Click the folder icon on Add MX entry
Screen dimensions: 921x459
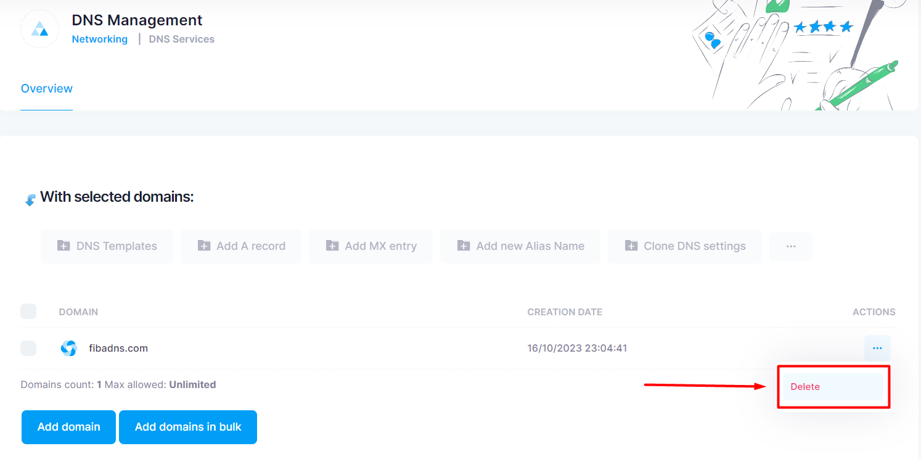pyautogui.click(x=332, y=246)
